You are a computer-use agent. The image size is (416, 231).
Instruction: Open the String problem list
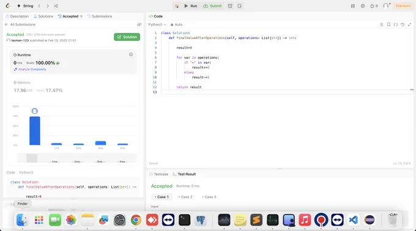click(26, 6)
